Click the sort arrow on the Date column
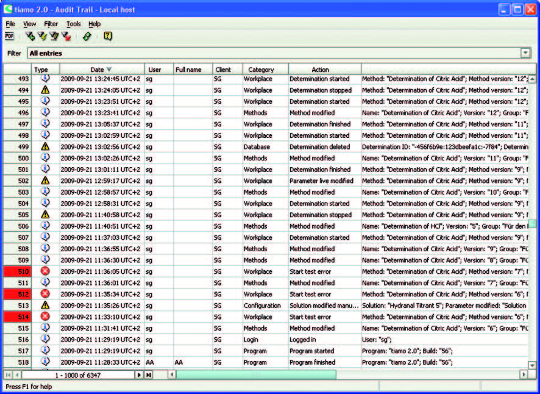540x394 pixels. click(109, 70)
